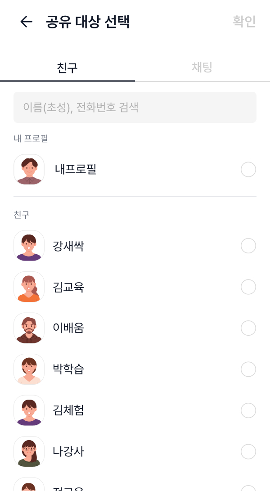Select the circle next to 박학습
Image resolution: width=270 pixels, height=491 pixels.
point(248,369)
